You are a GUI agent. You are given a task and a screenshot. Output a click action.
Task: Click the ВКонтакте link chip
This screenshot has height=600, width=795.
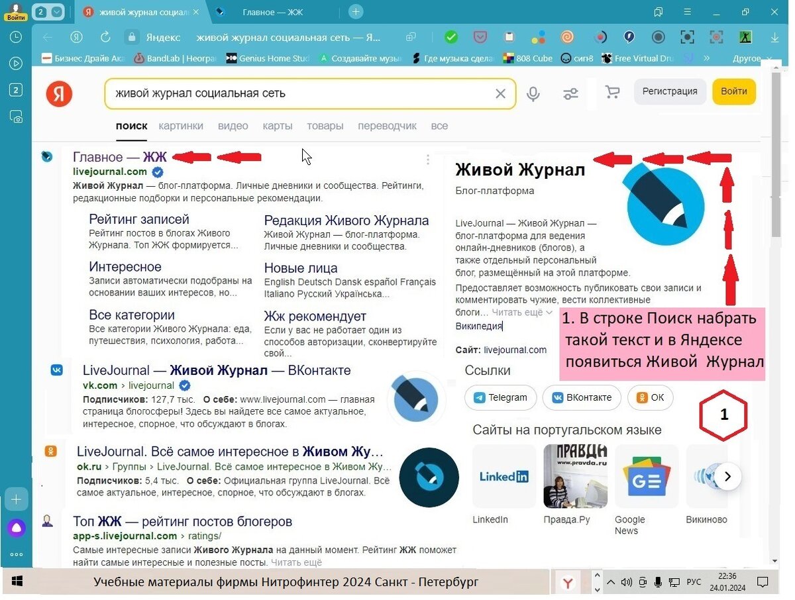pyautogui.click(x=582, y=397)
